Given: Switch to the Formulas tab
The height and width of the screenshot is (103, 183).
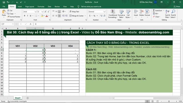Looking at the screenshot, I should pyautogui.click(x=41, y=7).
